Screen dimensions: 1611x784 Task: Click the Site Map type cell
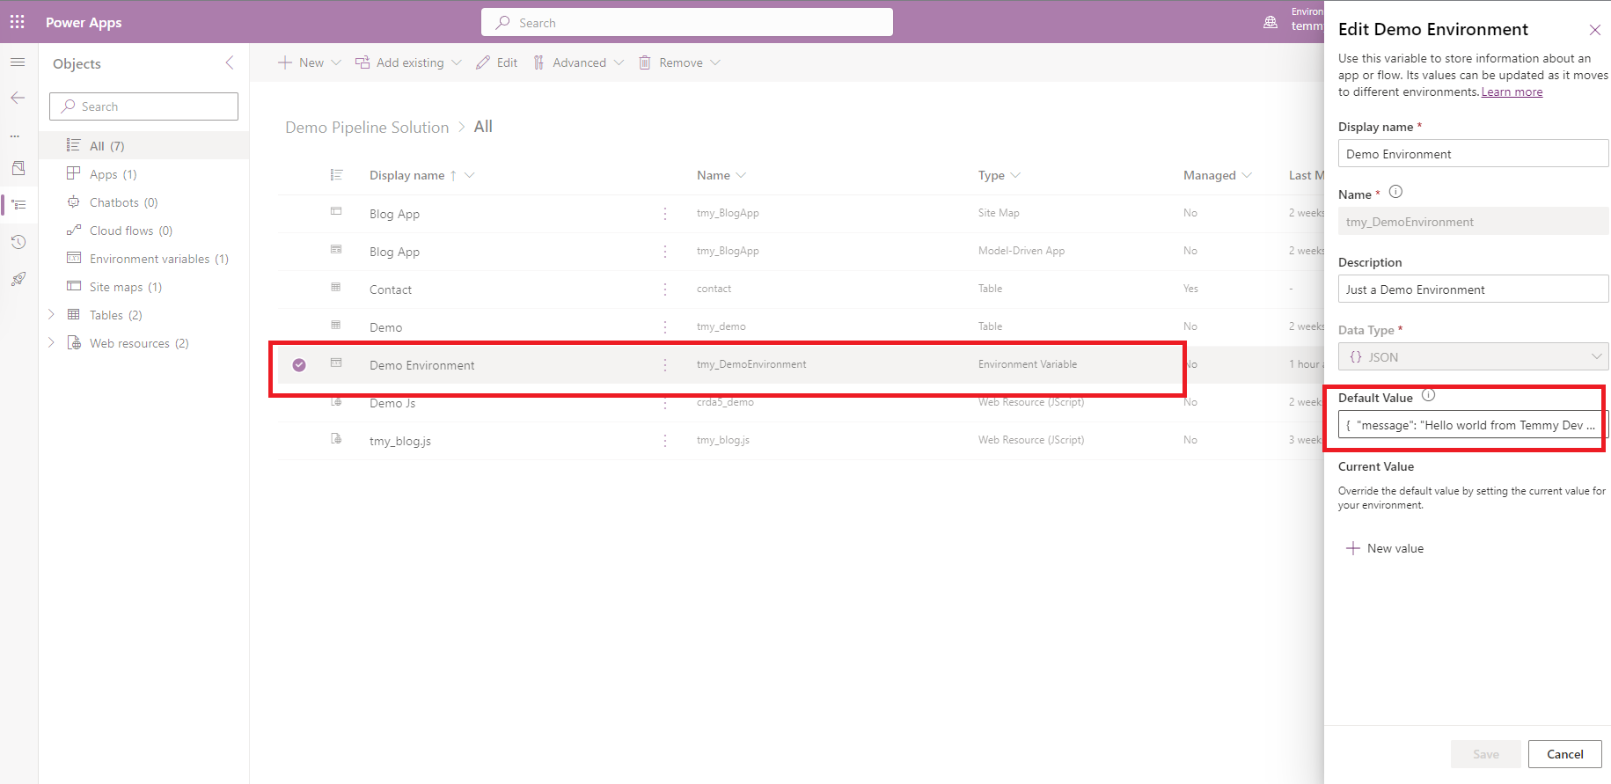999,213
